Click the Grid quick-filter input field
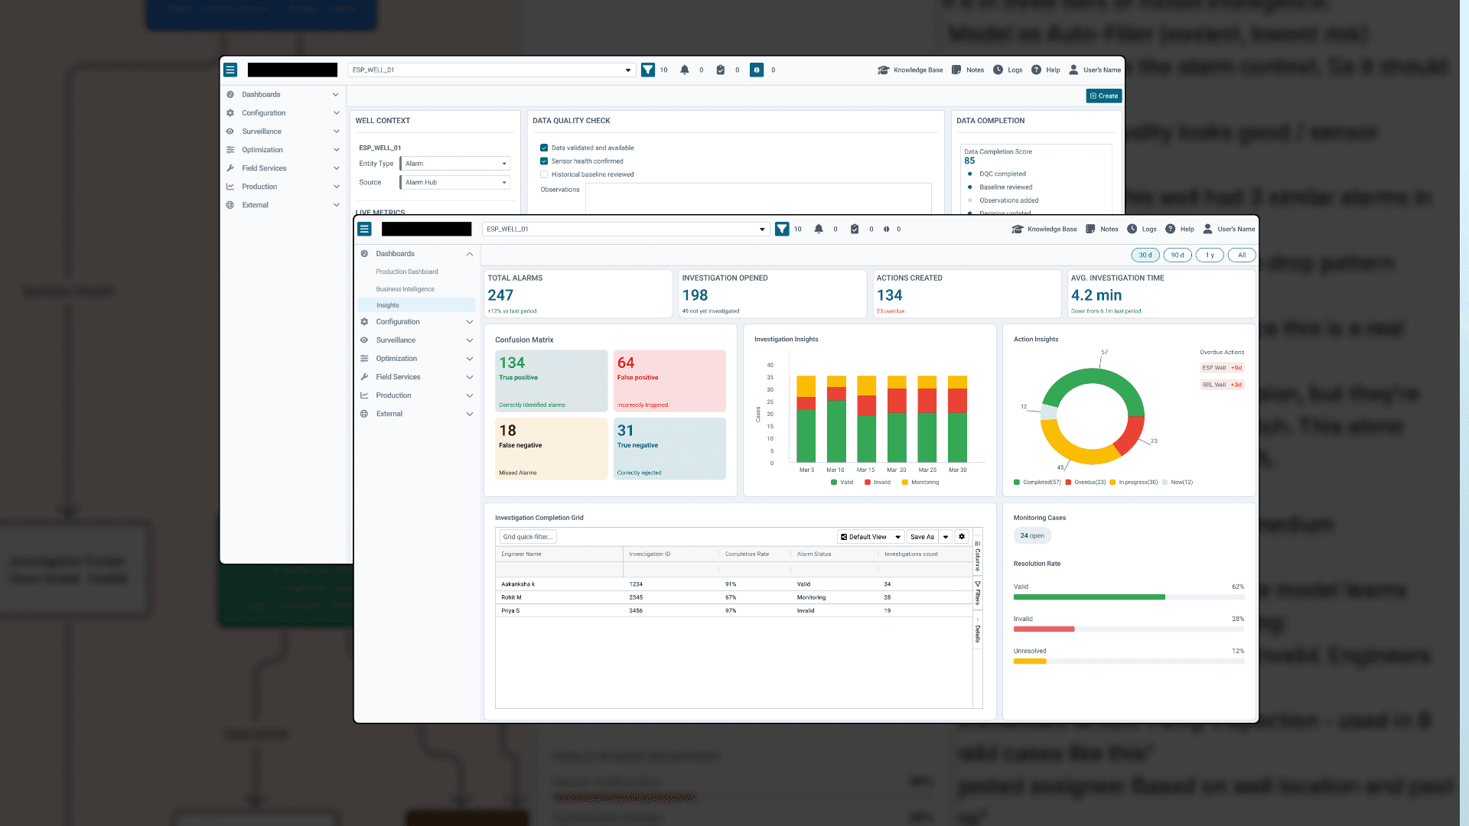This screenshot has height=826, width=1469. (x=527, y=537)
